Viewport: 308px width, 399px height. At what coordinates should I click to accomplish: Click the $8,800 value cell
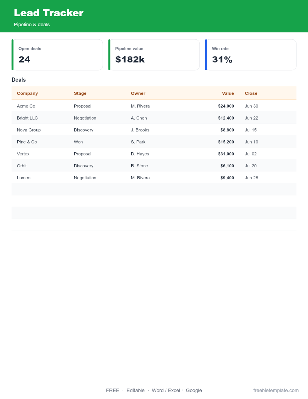click(227, 130)
